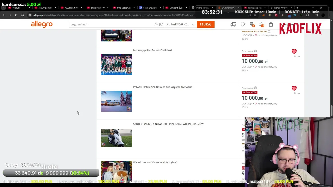
Task: Go to browser home page icon
Action: (22, 15)
